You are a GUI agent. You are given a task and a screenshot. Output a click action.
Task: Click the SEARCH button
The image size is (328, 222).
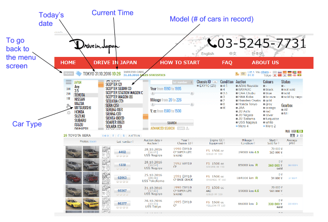(x=172, y=123)
